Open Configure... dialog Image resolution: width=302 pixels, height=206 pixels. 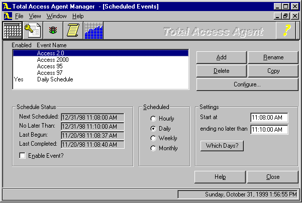click(x=247, y=84)
